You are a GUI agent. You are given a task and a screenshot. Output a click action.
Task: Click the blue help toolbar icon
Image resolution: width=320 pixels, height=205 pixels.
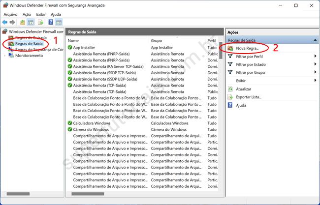tap(50, 23)
